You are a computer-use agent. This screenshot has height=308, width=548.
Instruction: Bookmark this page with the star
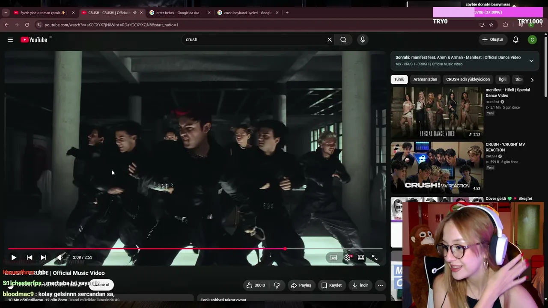(491, 25)
